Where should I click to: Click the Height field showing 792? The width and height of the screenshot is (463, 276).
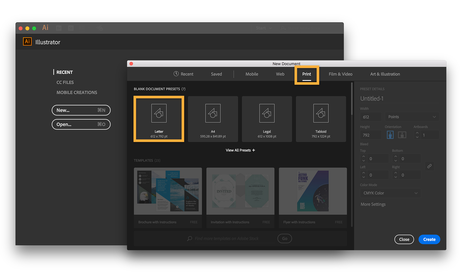(371, 135)
